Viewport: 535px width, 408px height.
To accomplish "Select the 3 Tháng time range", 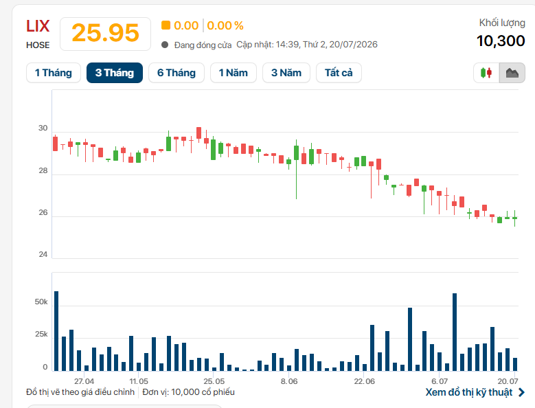I will click(115, 73).
